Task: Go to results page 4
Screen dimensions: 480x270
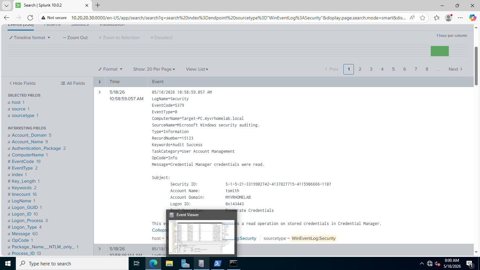Action: (x=382, y=69)
